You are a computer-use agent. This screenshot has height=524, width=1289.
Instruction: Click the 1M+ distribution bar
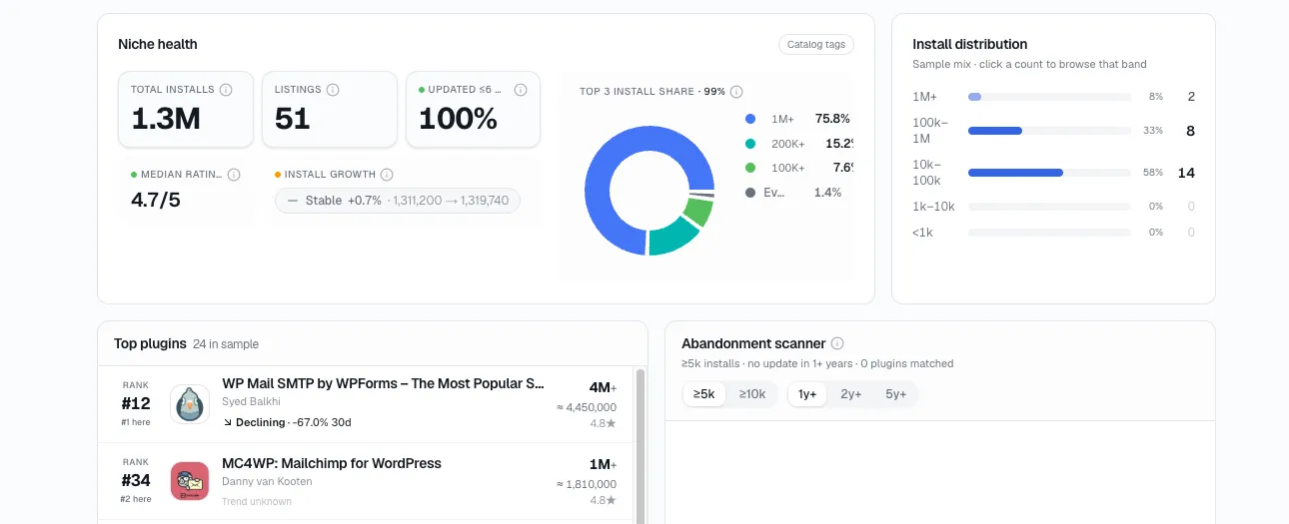[1049, 97]
